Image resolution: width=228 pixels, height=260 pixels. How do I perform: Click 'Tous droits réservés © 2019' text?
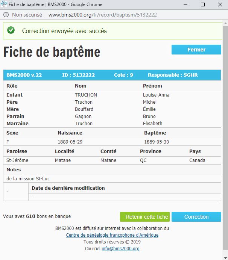coord(112,242)
